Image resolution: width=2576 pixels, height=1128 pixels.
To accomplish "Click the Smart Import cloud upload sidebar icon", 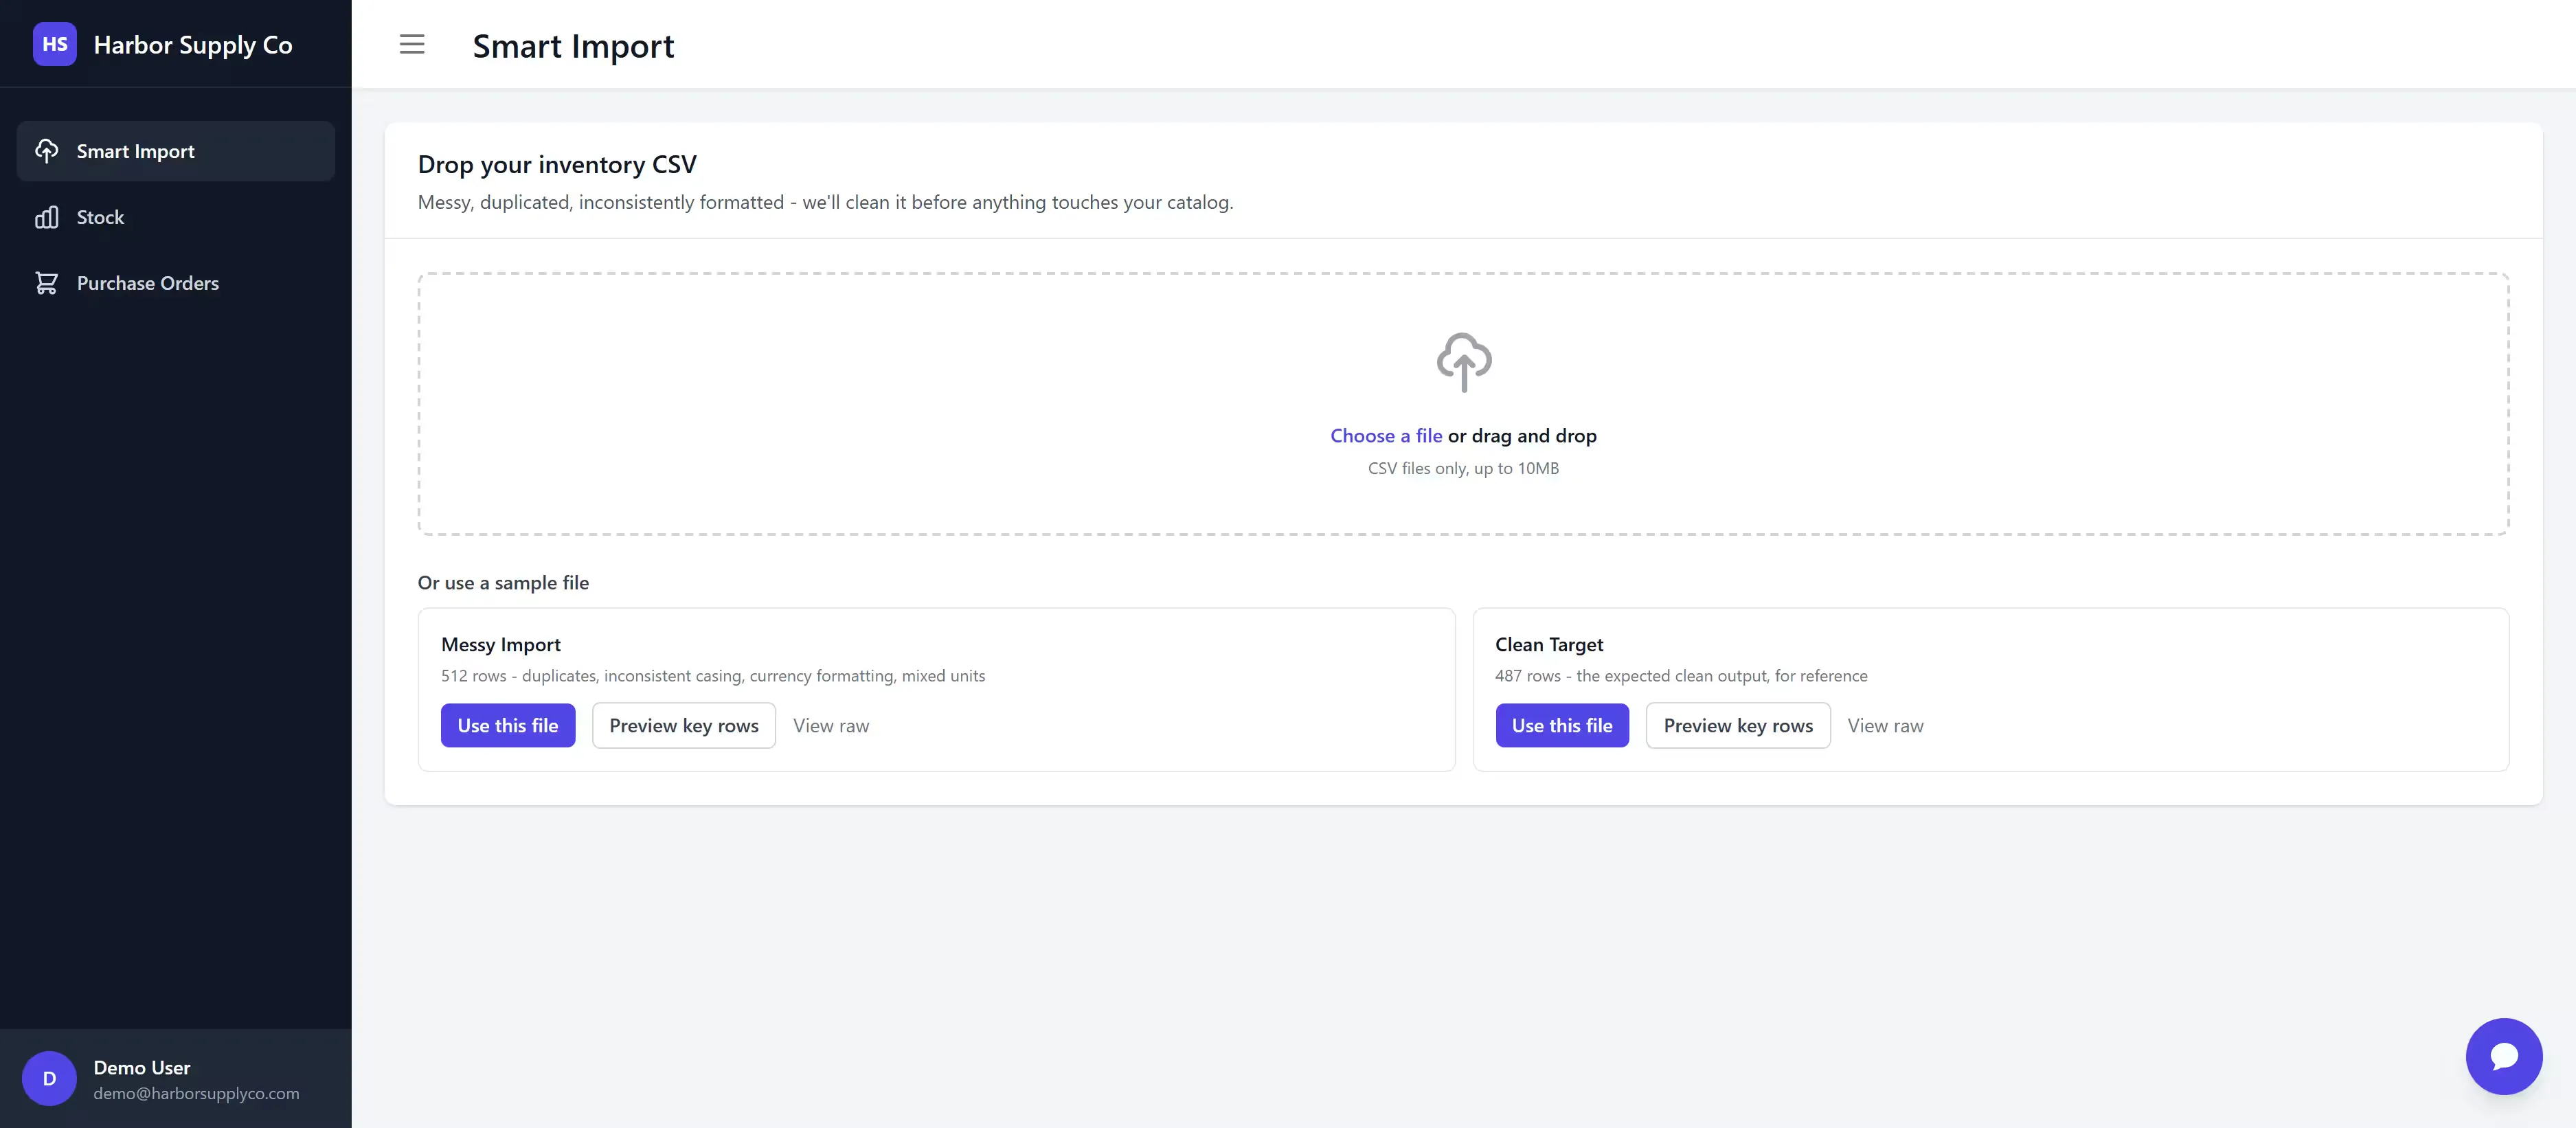I will (x=47, y=151).
